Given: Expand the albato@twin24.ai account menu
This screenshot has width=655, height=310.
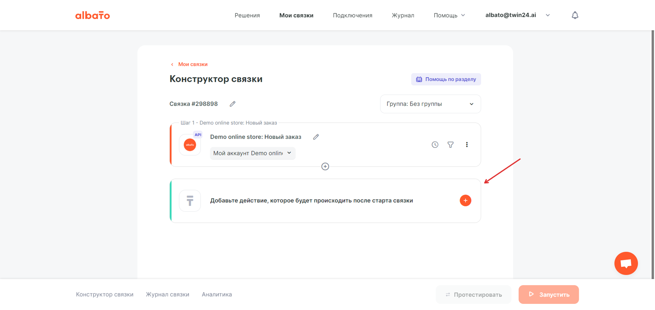Looking at the screenshot, I should tap(517, 15).
